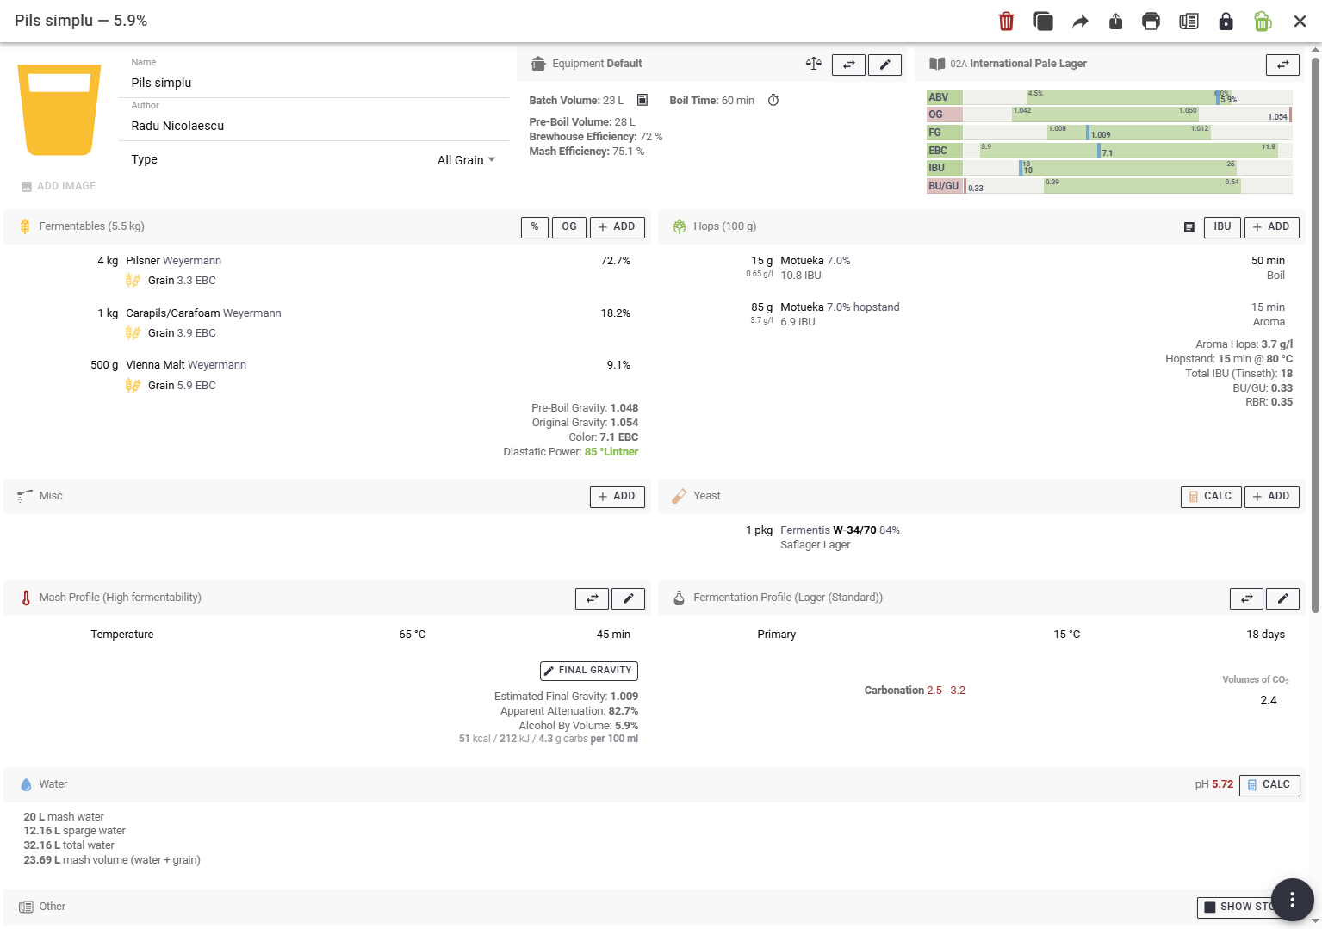Switch the Mash Profile using the swap button
This screenshot has height=929, width=1322.
coord(592,598)
